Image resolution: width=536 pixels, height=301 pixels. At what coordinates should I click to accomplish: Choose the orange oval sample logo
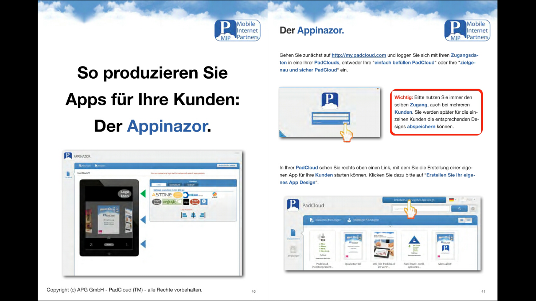click(x=178, y=195)
